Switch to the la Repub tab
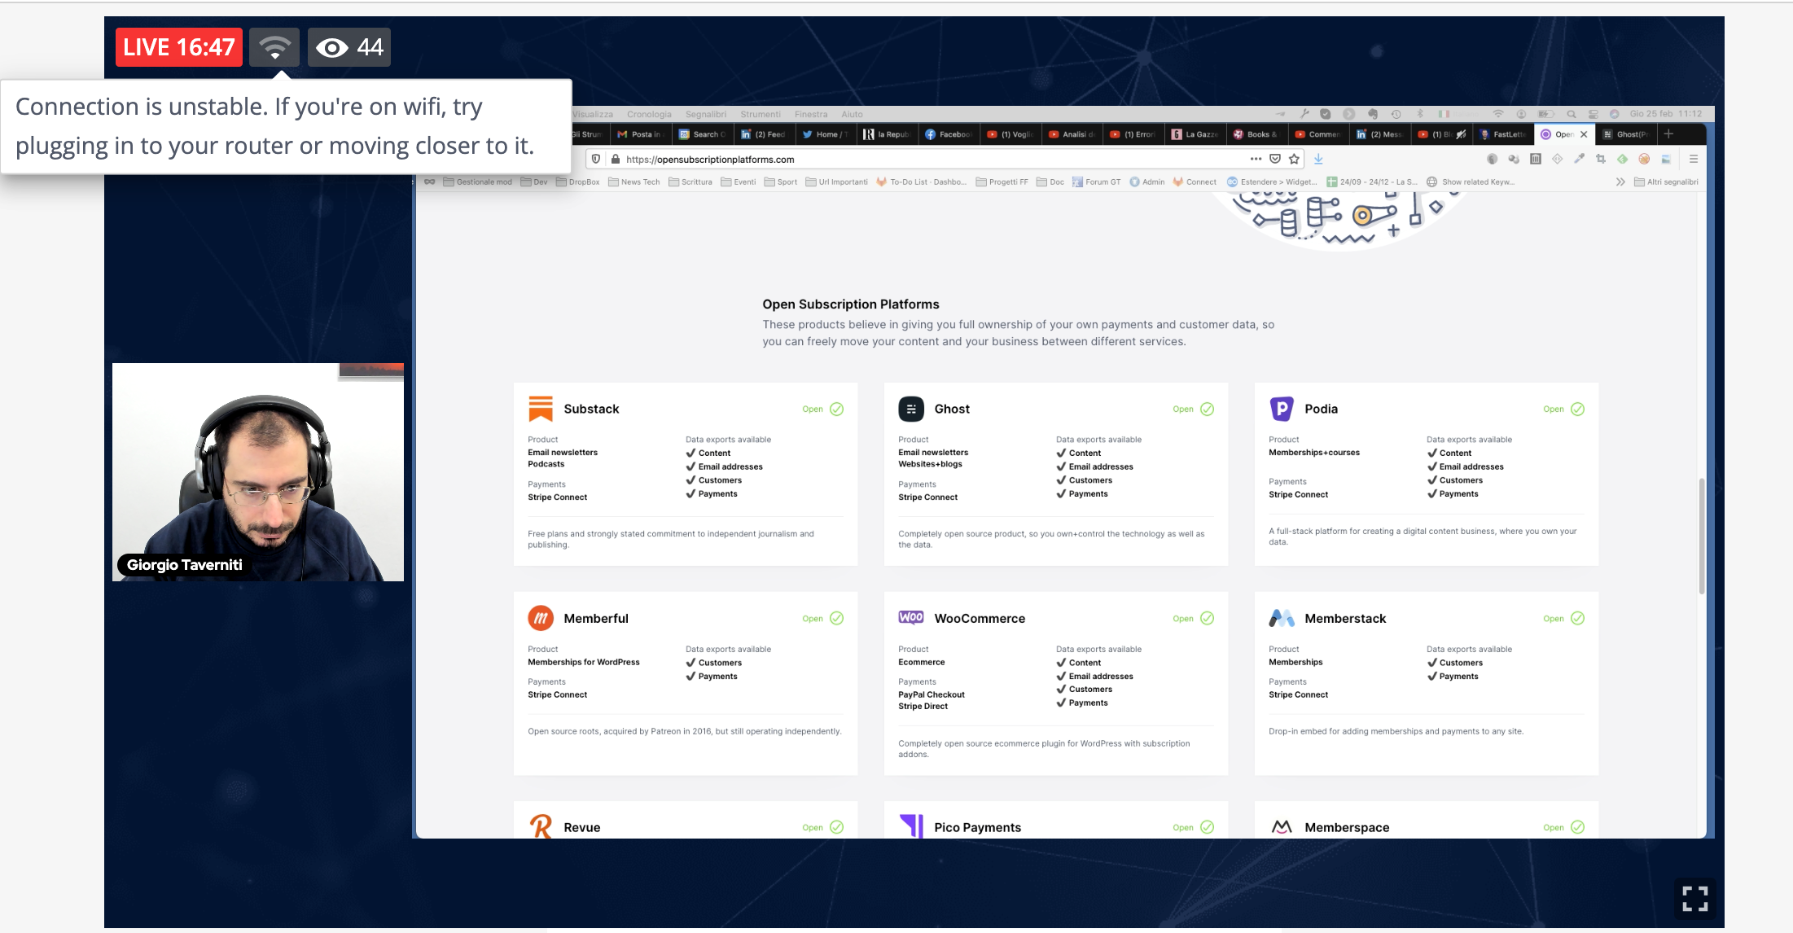This screenshot has width=1793, height=933. [x=887, y=134]
